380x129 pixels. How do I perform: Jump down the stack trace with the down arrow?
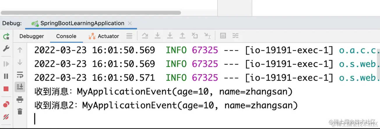20,62
